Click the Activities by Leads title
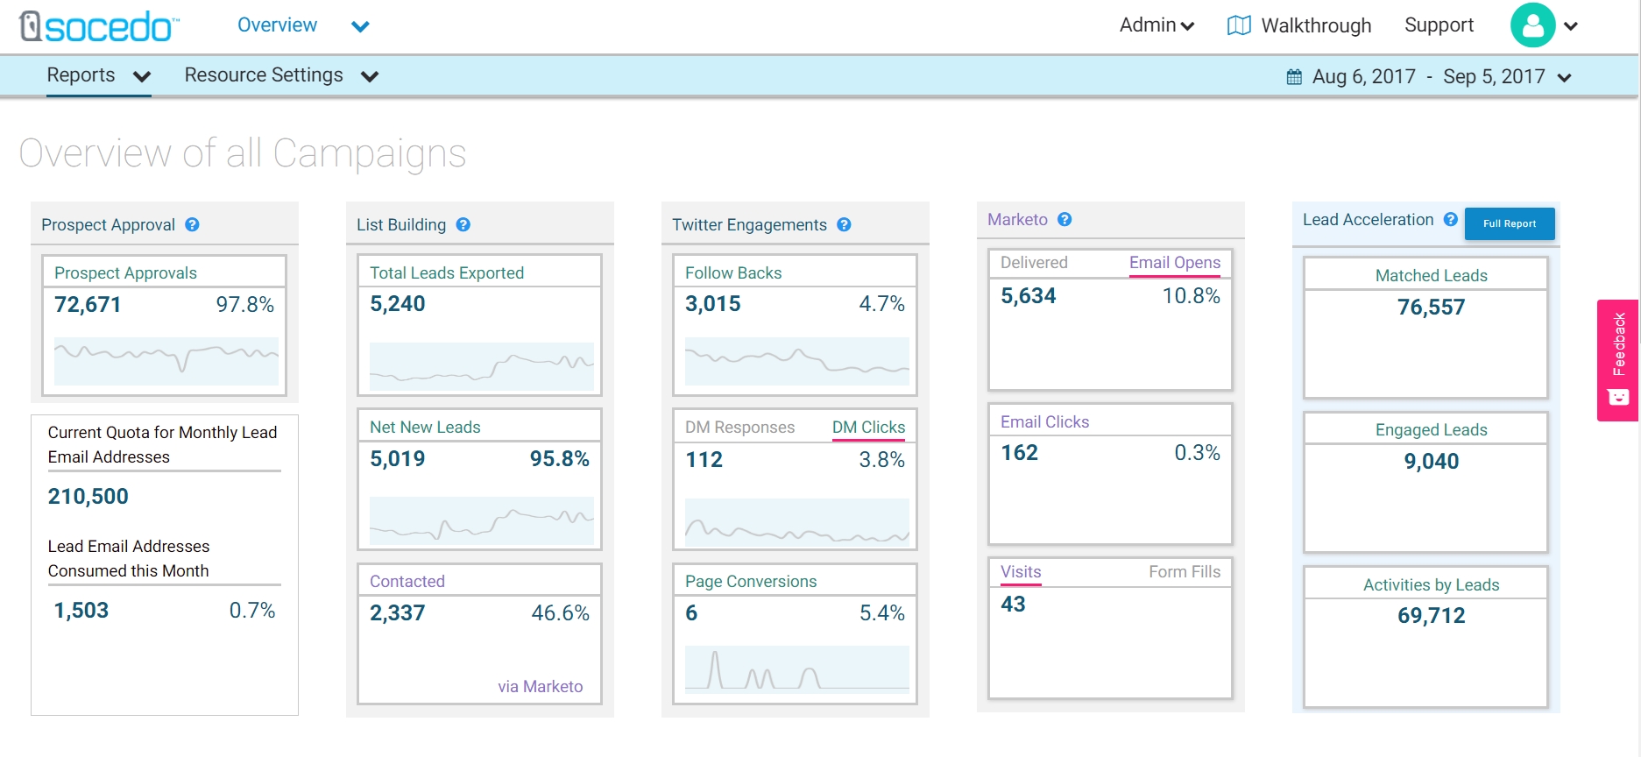 (x=1432, y=585)
